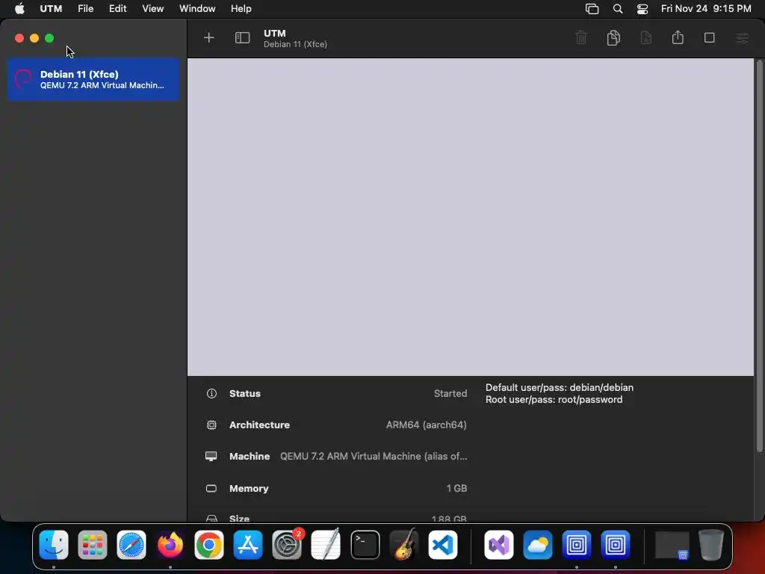Screen dimensions: 765x574
Task: Open VM settings sliders icon
Action: pyautogui.click(x=742, y=37)
